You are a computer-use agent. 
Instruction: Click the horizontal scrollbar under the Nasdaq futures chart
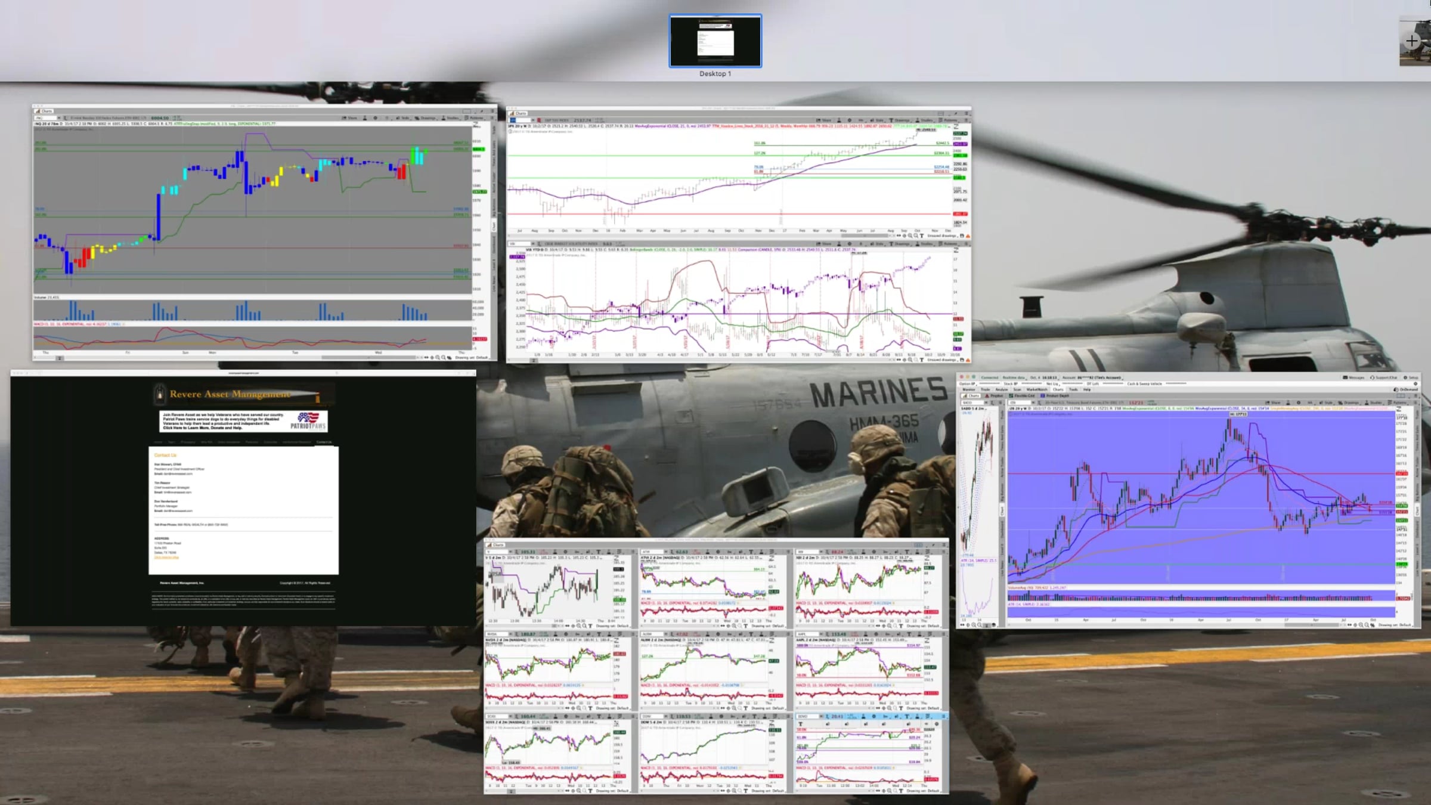(x=370, y=358)
